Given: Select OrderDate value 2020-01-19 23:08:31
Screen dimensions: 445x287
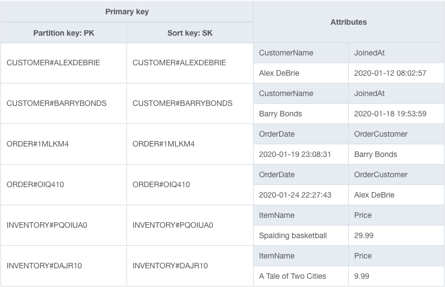Looking at the screenshot, I should point(295,154).
